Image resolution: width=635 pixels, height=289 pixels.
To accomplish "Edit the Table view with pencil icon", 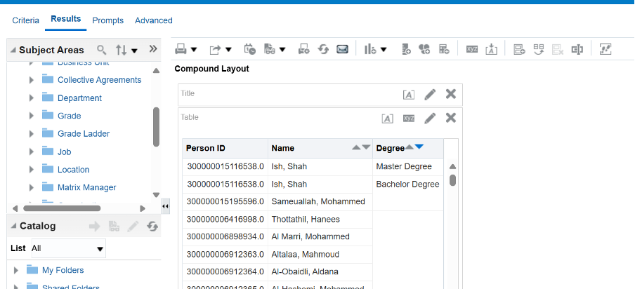I will coord(430,118).
